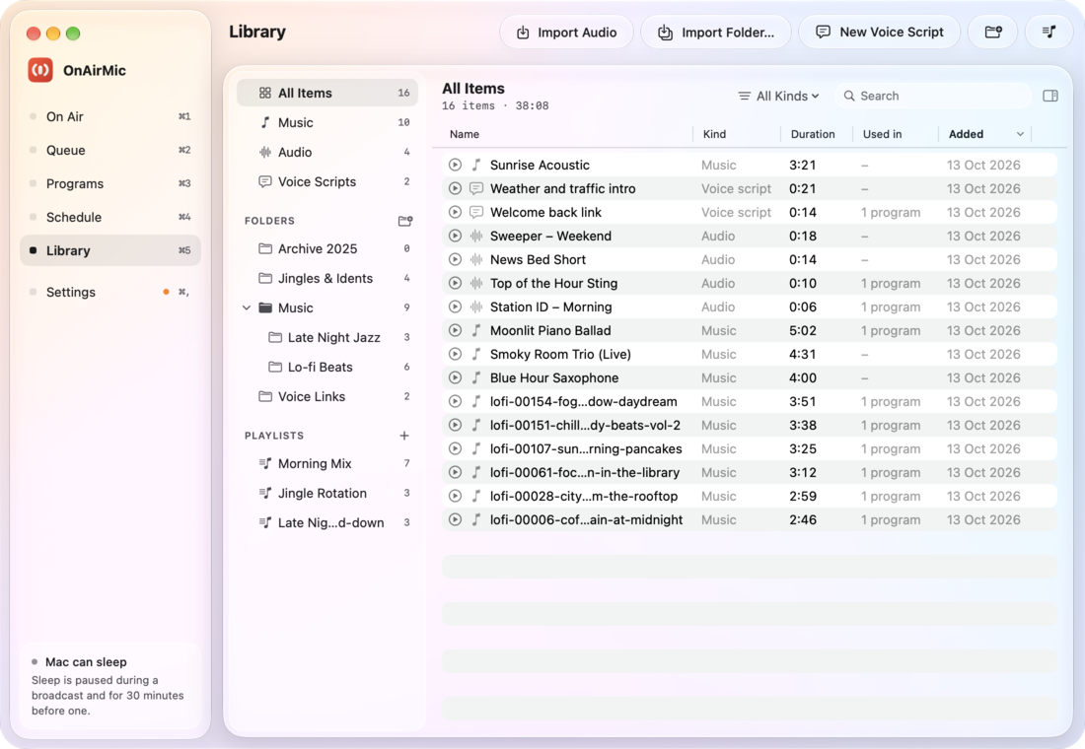Sort by the Name column header
This screenshot has height=749, width=1085.
point(465,134)
